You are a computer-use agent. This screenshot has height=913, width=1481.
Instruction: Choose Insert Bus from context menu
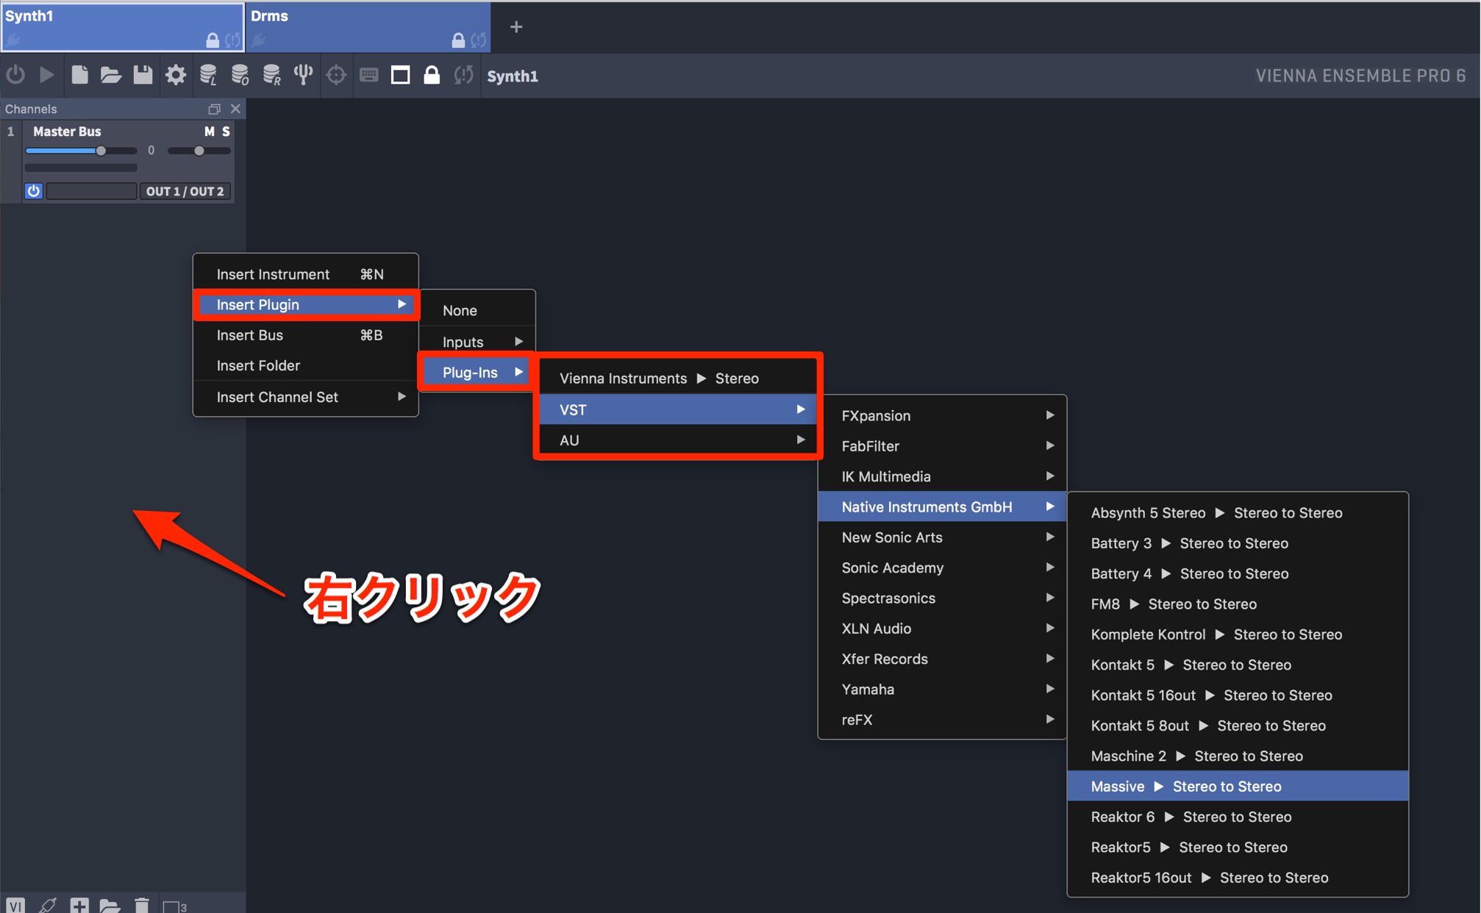click(306, 335)
